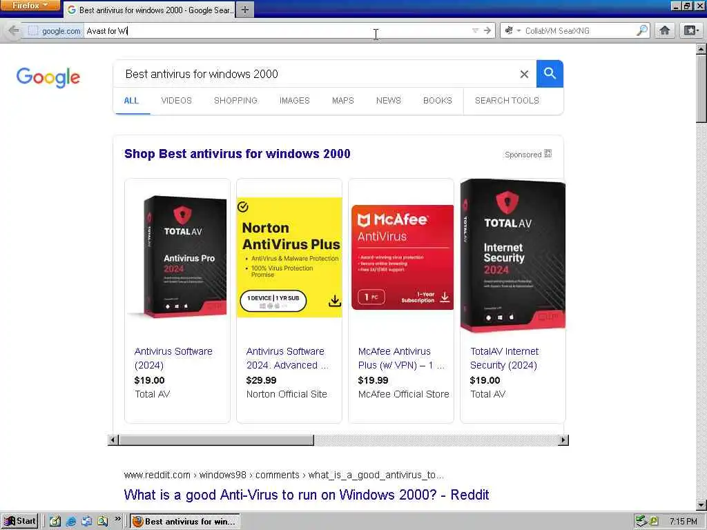Viewport: 707px width, 530px height.
Task: Click the vertical scrollbar thumb
Action: 701,88
